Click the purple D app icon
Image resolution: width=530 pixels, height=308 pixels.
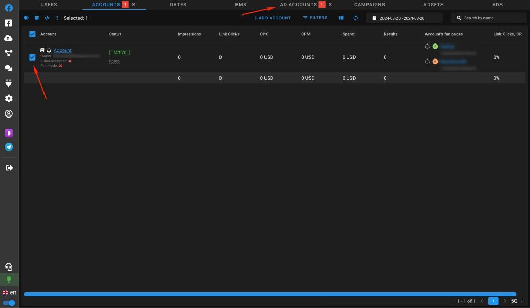[x=9, y=133]
